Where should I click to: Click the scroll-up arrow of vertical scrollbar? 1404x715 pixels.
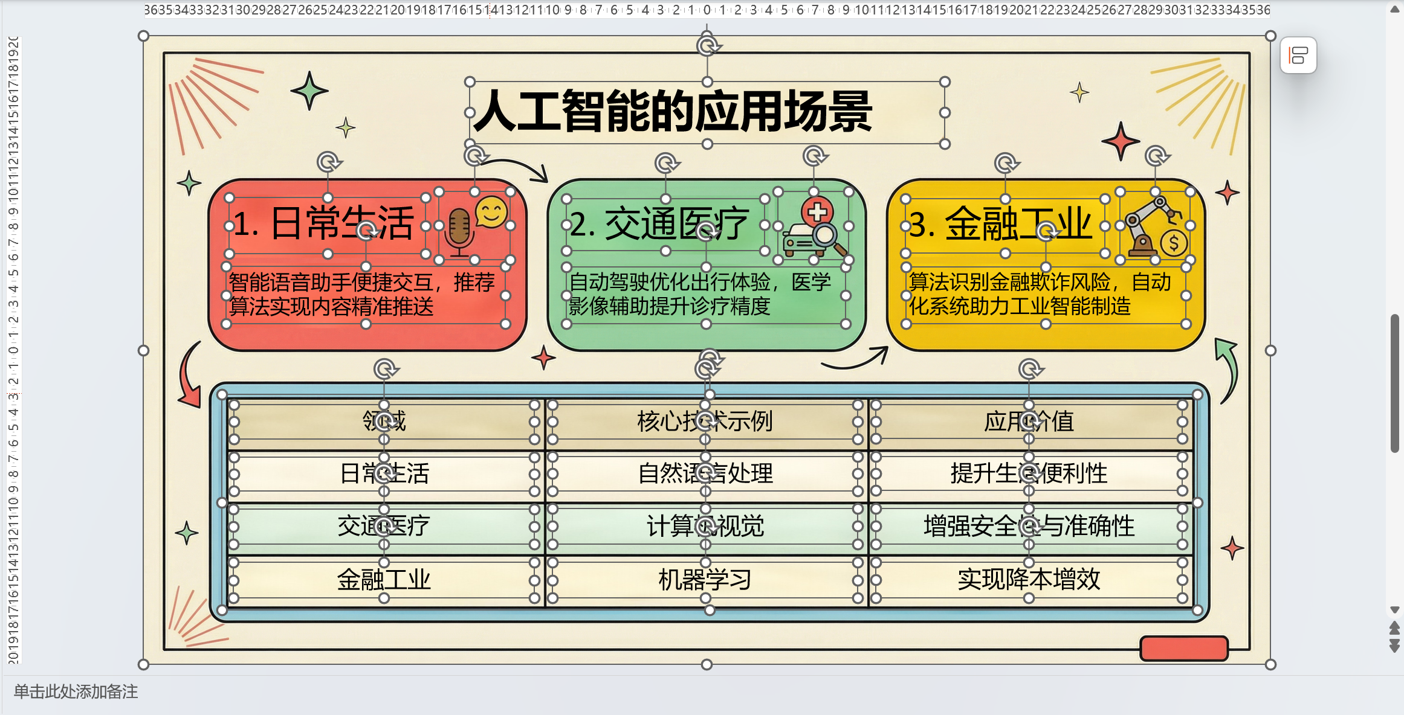point(1394,9)
